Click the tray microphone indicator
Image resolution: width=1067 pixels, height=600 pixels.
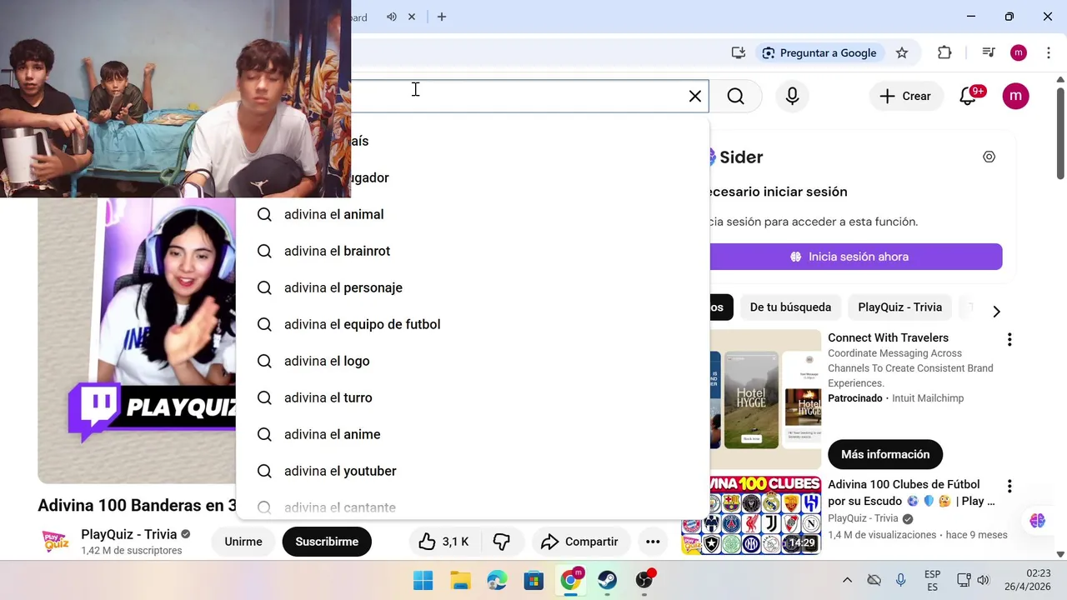tap(901, 580)
